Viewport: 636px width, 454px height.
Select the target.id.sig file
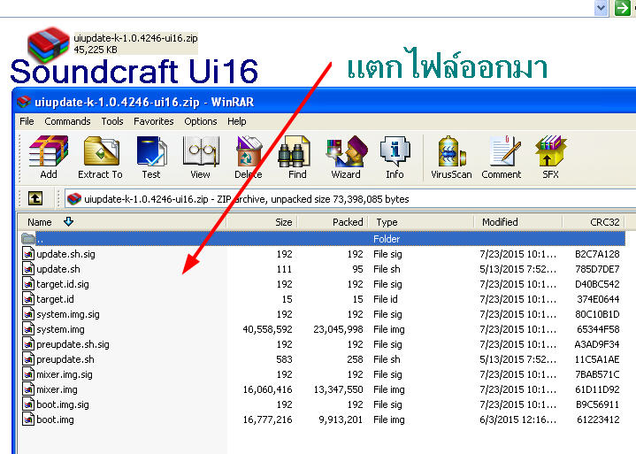(323, 284)
